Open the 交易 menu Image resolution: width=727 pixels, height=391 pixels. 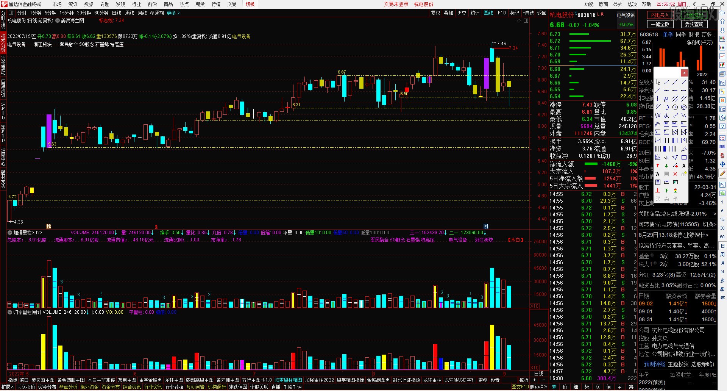point(232,4)
